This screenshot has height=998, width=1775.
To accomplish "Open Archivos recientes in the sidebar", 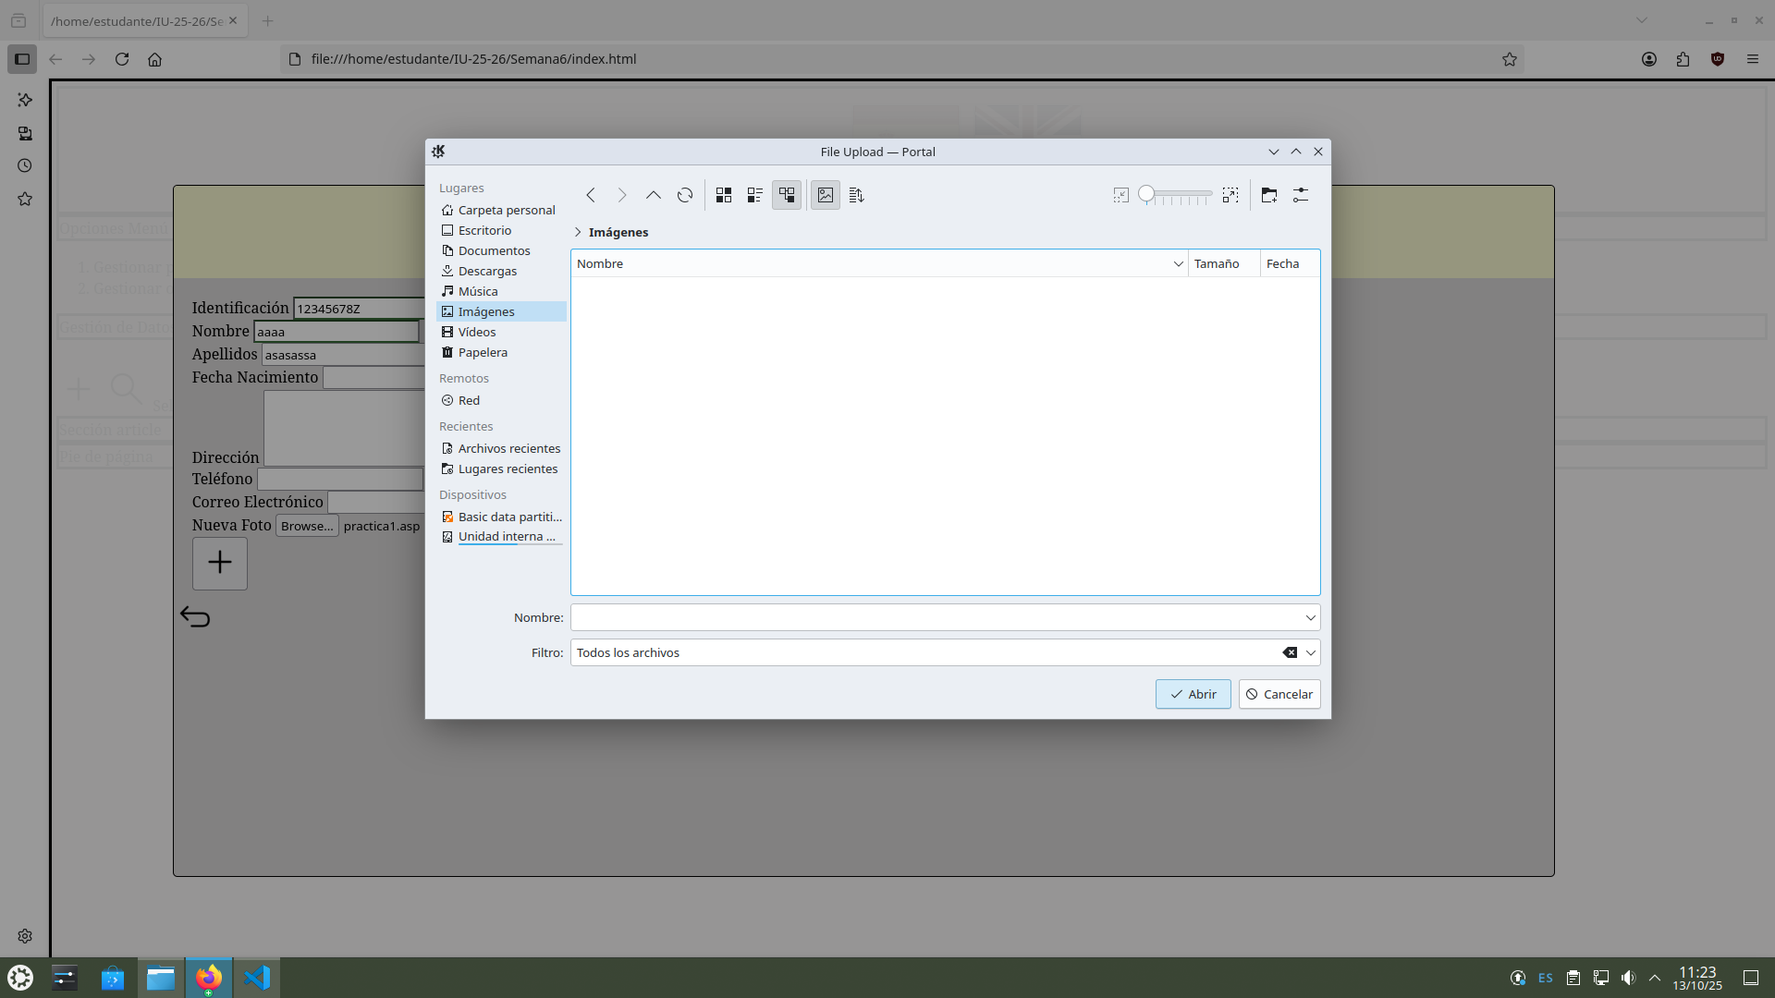I will click(x=508, y=448).
